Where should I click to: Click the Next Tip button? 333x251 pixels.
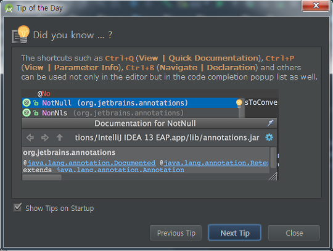coord(235,232)
